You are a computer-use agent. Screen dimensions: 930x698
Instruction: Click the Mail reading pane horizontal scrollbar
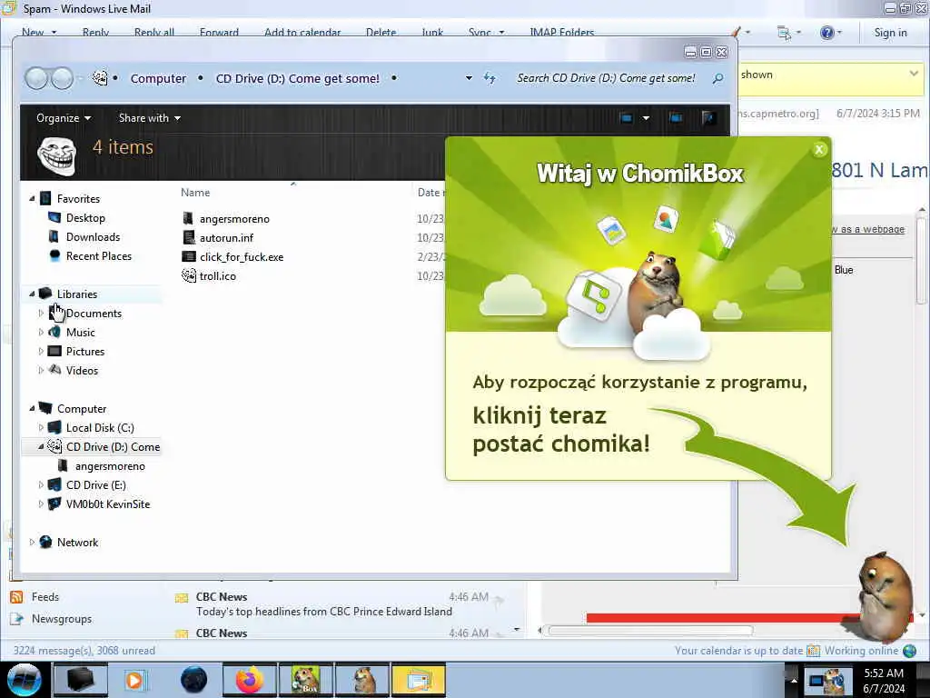coord(650,631)
